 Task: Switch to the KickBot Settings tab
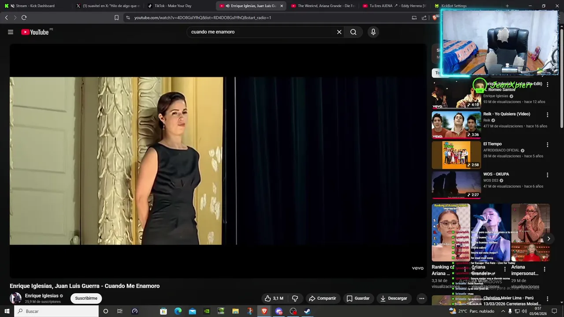click(x=466, y=6)
